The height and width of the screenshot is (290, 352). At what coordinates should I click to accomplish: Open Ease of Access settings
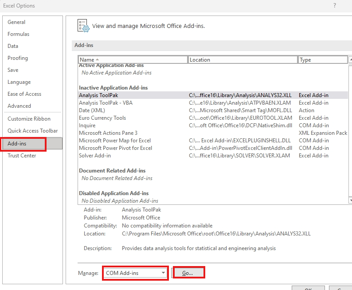(24, 94)
